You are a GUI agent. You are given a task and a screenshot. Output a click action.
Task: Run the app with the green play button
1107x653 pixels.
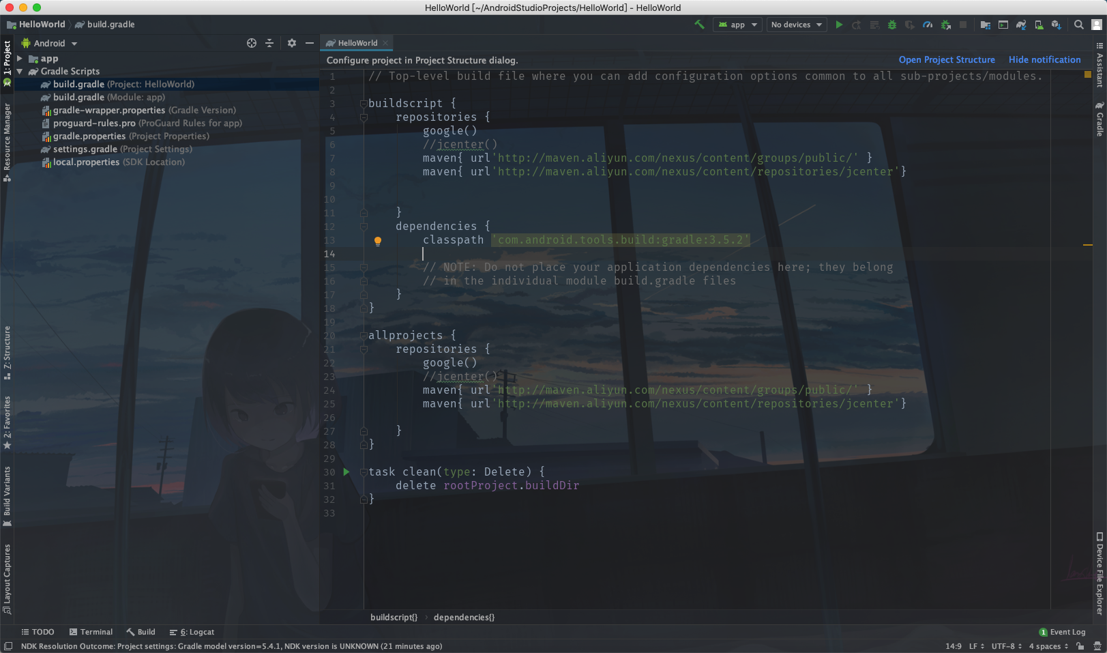point(839,25)
